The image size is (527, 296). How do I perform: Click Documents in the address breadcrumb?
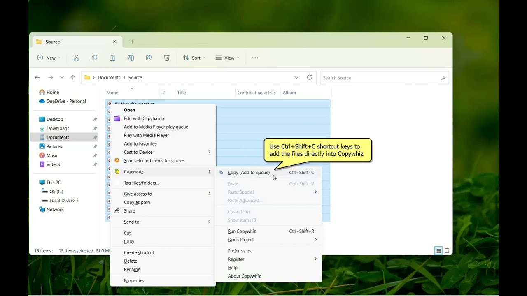click(109, 78)
